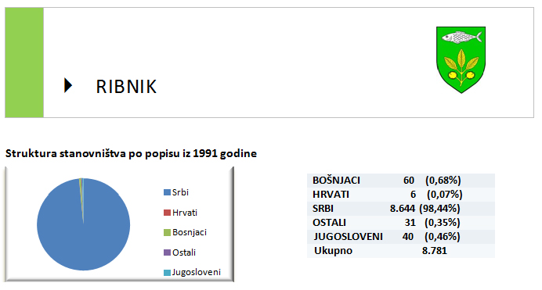Screen dimensions: 542x290
Task: Select the BOŠNJACI table row
Action: click(401, 181)
